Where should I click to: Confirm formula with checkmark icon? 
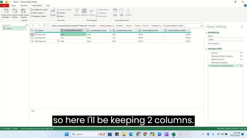point(39,26)
